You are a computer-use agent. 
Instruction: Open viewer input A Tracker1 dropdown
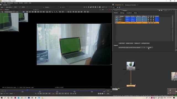tap(47, 7)
